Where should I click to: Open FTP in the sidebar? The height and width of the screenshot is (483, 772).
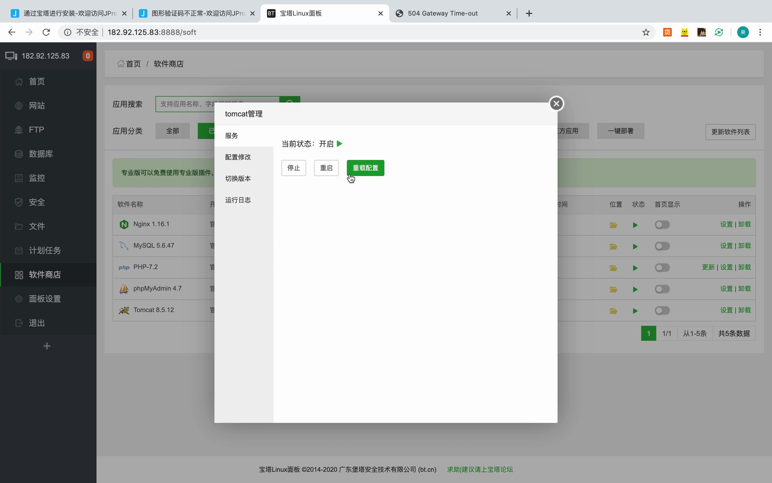pyautogui.click(x=48, y=130)
